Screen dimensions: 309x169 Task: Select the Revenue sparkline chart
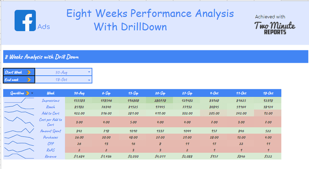[19, 156]
